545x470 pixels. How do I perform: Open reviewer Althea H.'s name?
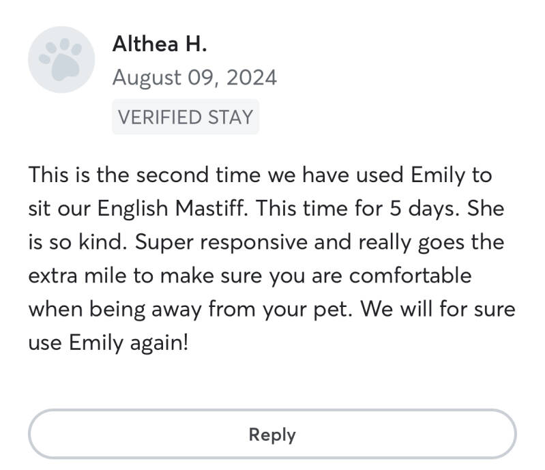[x=159, y=44]
